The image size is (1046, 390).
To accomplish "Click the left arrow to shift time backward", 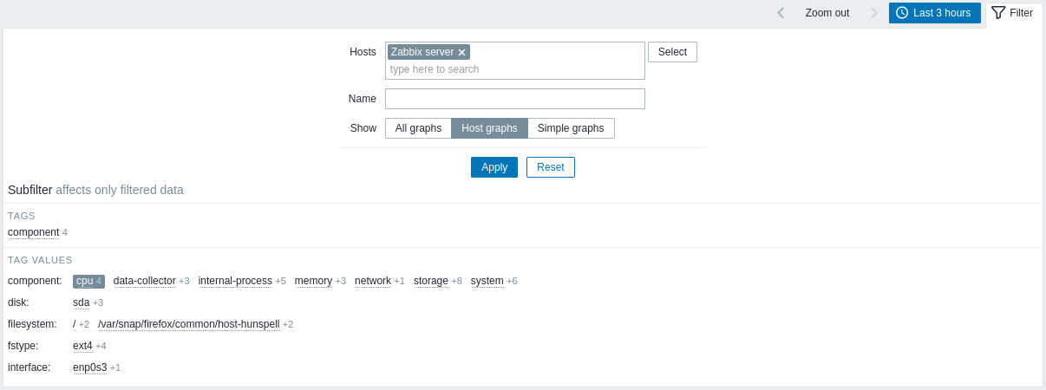I will pos(781,13).
